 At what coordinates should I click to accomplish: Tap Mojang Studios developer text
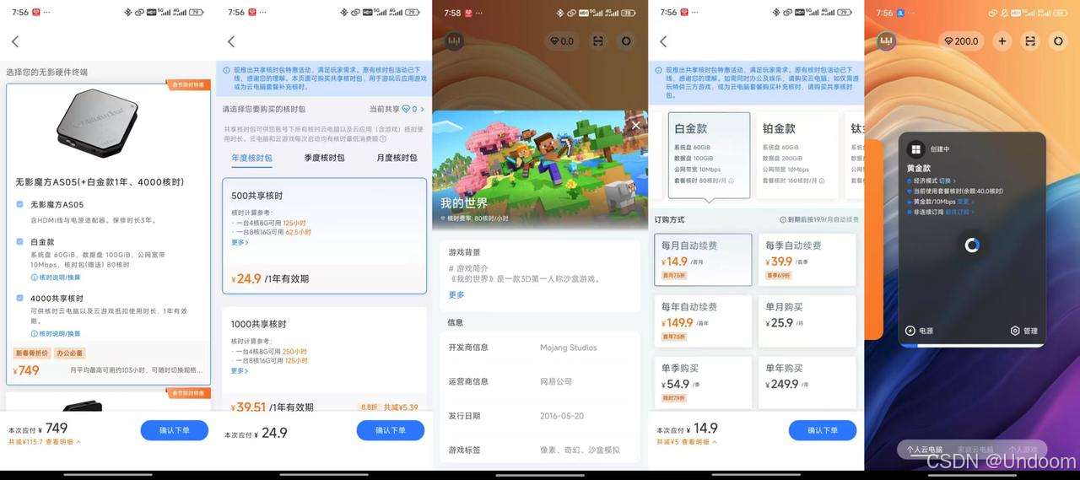pyautogui.click(x=568, y=348)
